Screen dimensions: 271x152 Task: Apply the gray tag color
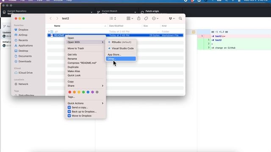[x=97, y=92]
